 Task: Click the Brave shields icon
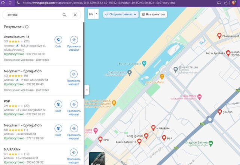pos(234,3)
